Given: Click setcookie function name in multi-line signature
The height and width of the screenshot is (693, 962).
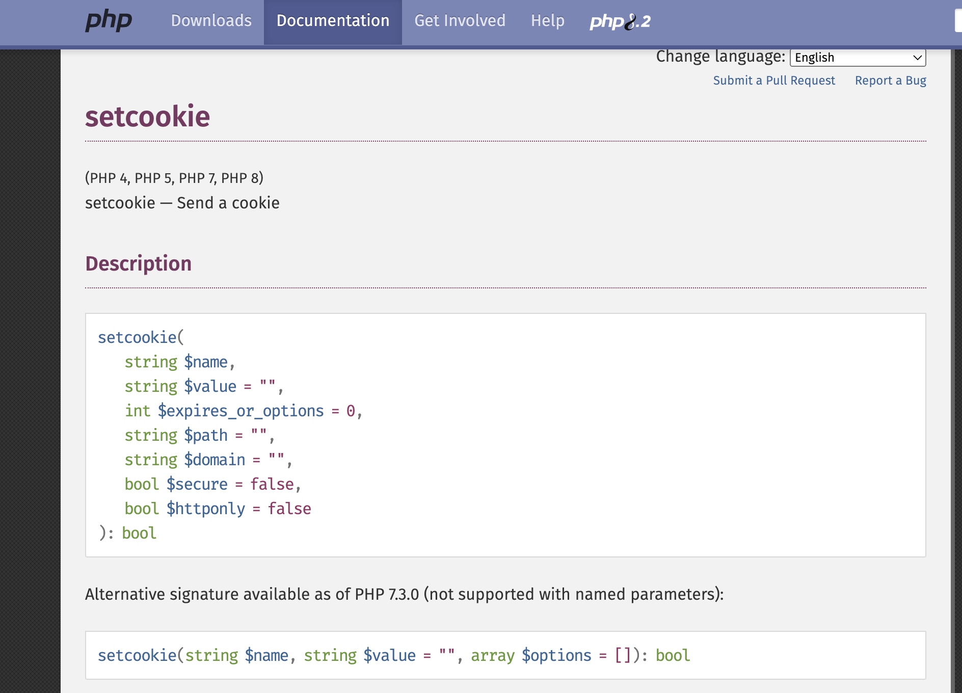Looking at the screenshot, I should [137, 337].
